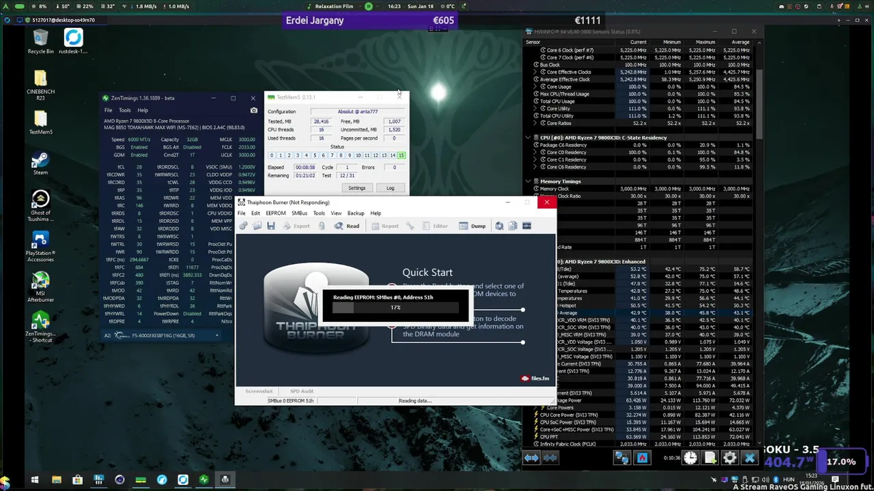
Task: Select the rustdesk desktop icon
Action: pyautogui.click(x=73, y=41)
